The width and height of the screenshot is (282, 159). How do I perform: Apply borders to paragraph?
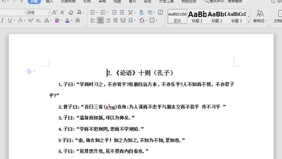click(x=152, y=20)
